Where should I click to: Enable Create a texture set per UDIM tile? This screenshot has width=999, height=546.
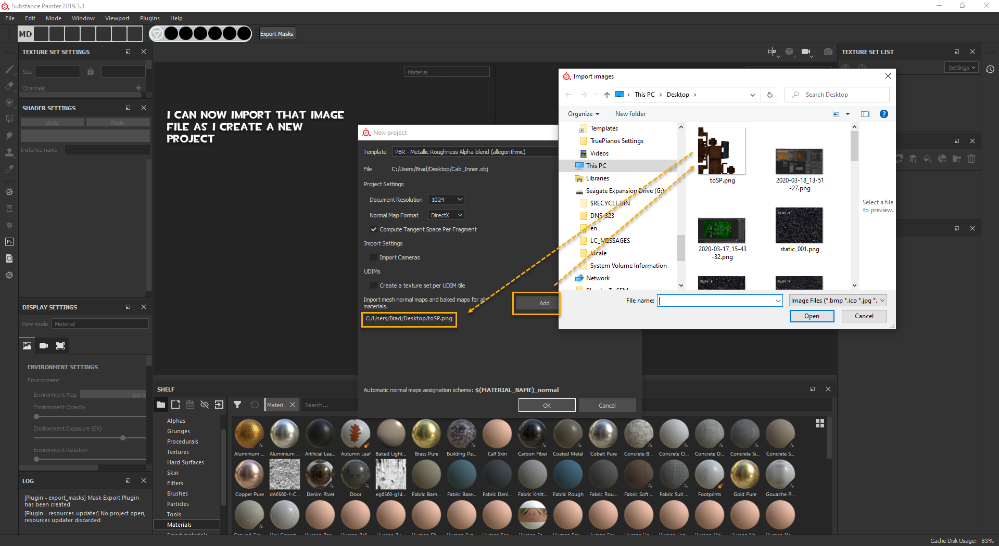[373, 285]
